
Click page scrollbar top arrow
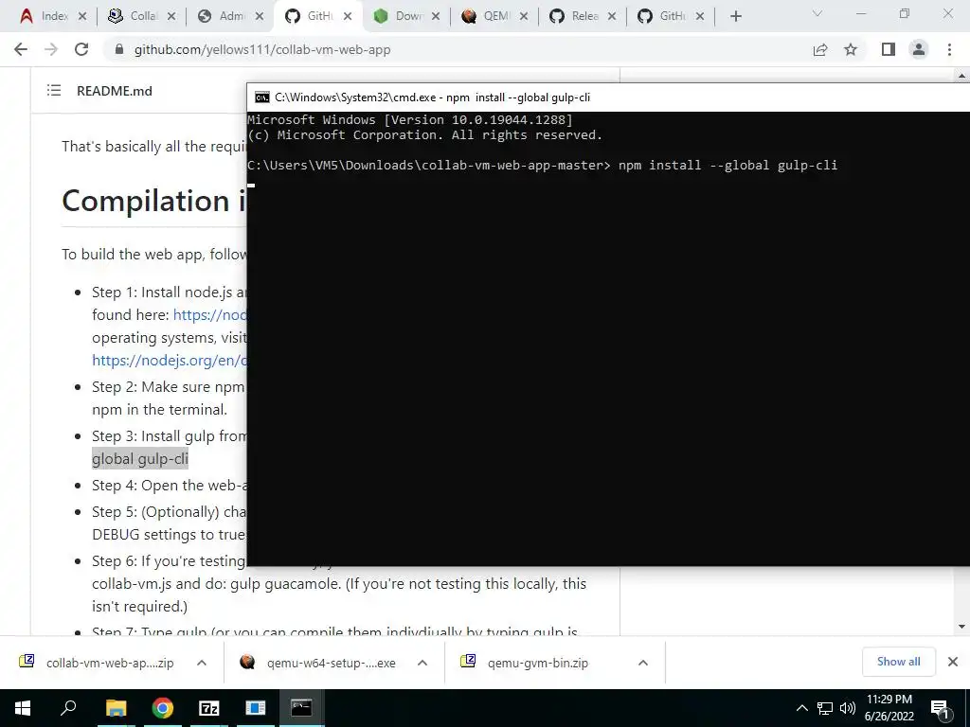point(962,76)
